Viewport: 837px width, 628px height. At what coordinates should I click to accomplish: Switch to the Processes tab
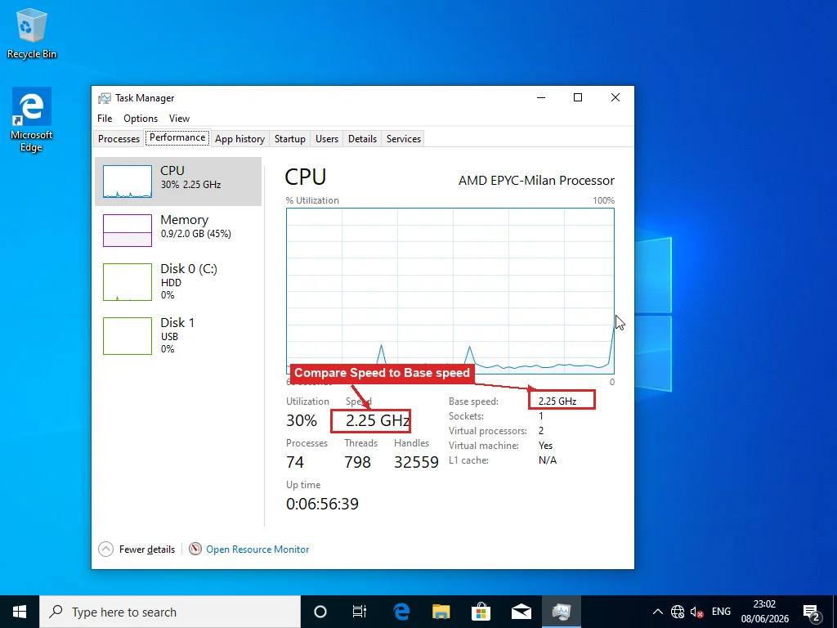(119, 139)
